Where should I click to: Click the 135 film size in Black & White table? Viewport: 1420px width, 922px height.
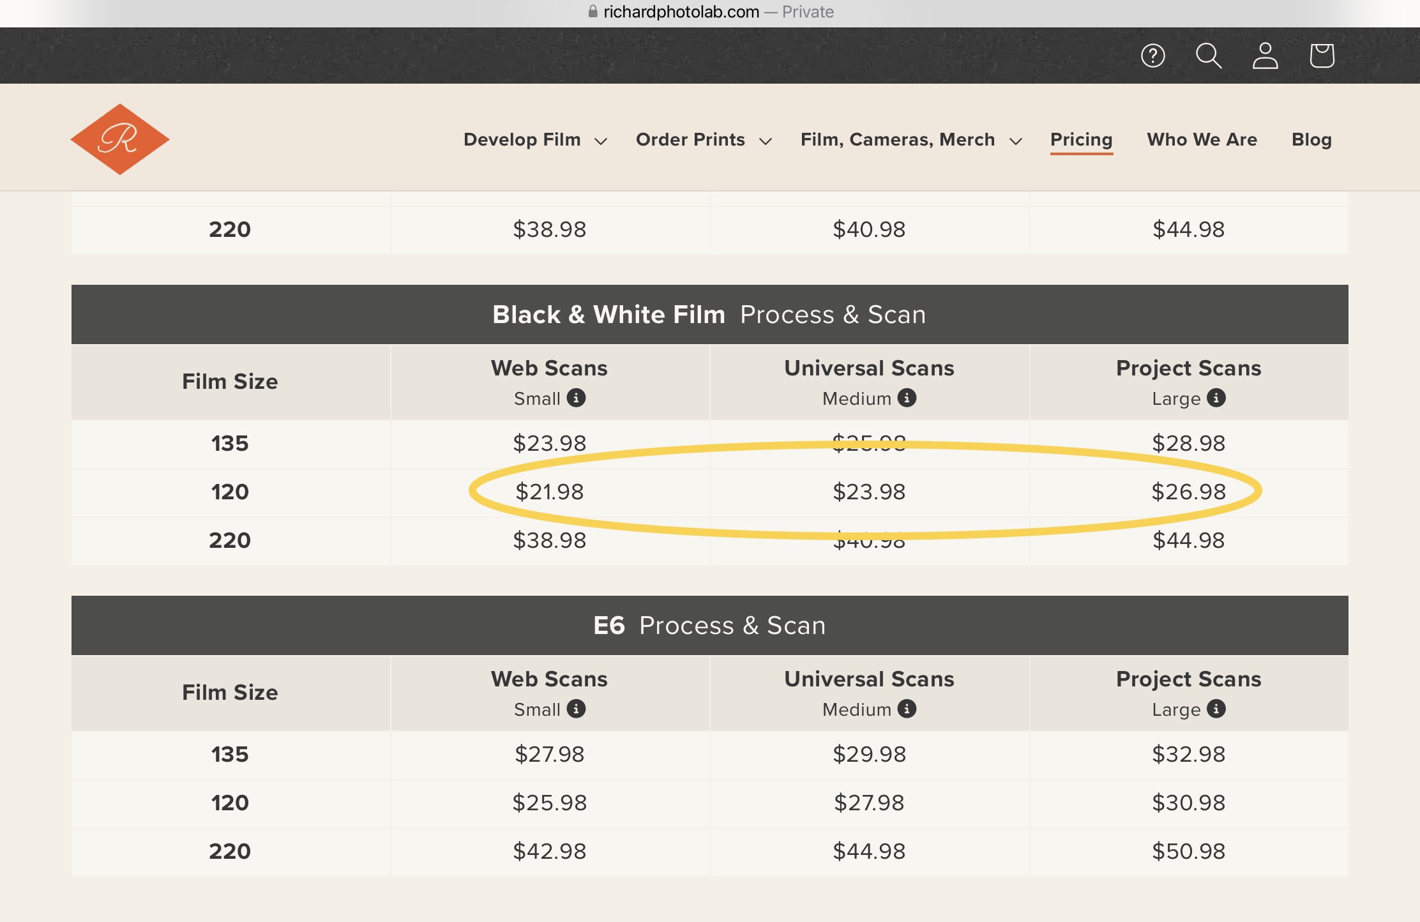coord(230,443)
